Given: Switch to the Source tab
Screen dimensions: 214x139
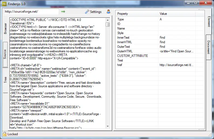Looking at the screenshot, I should [x=5, y=54].
